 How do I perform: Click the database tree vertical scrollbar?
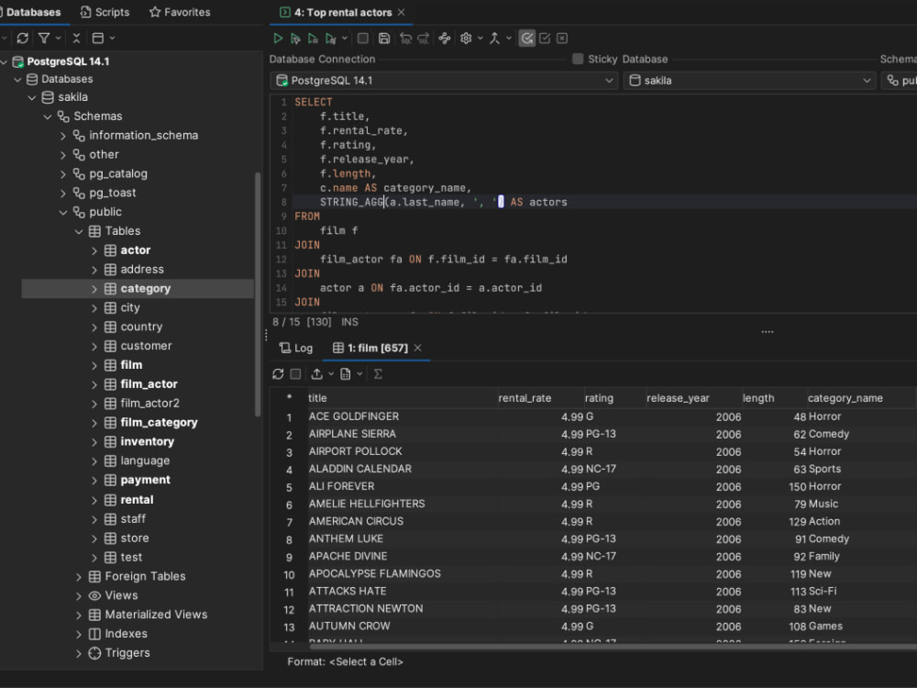[x=258, y=294]
